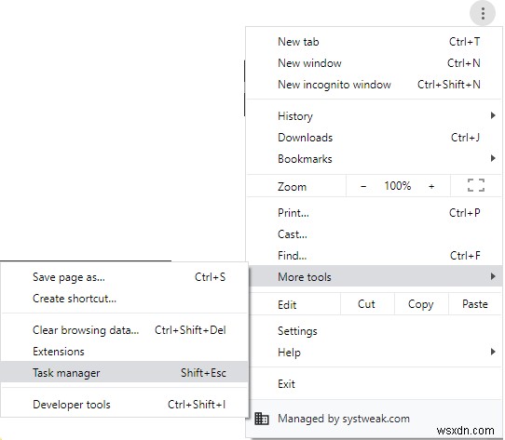Open Developer tools entry
Image resolution: width=505 pixels, height=440 pixels.
click(x=124, y=405)
